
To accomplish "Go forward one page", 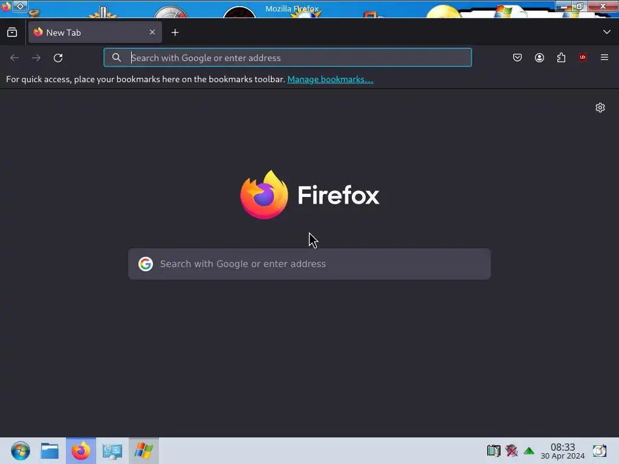I will pos(36,58).
